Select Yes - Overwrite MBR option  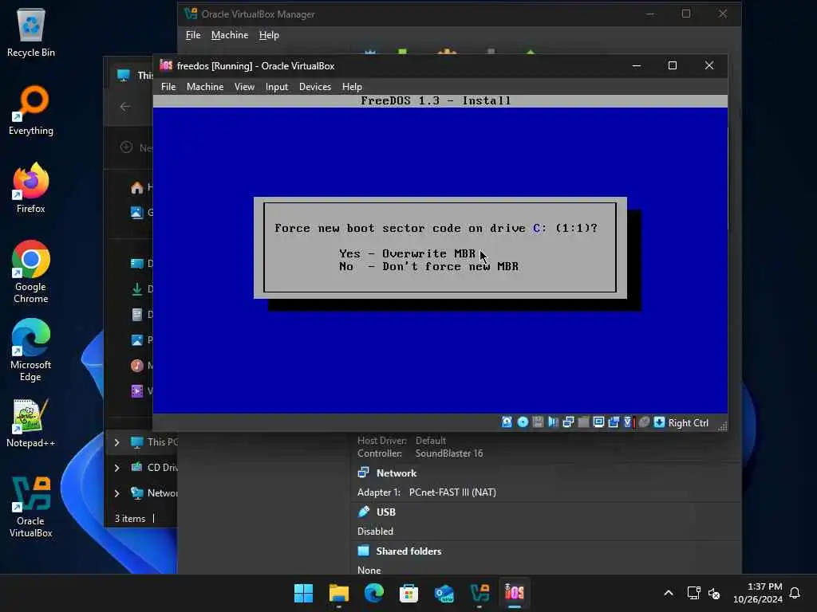(407, 253)
